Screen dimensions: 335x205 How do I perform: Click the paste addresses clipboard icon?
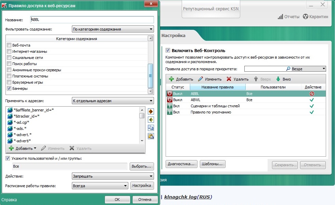(151, 136)
